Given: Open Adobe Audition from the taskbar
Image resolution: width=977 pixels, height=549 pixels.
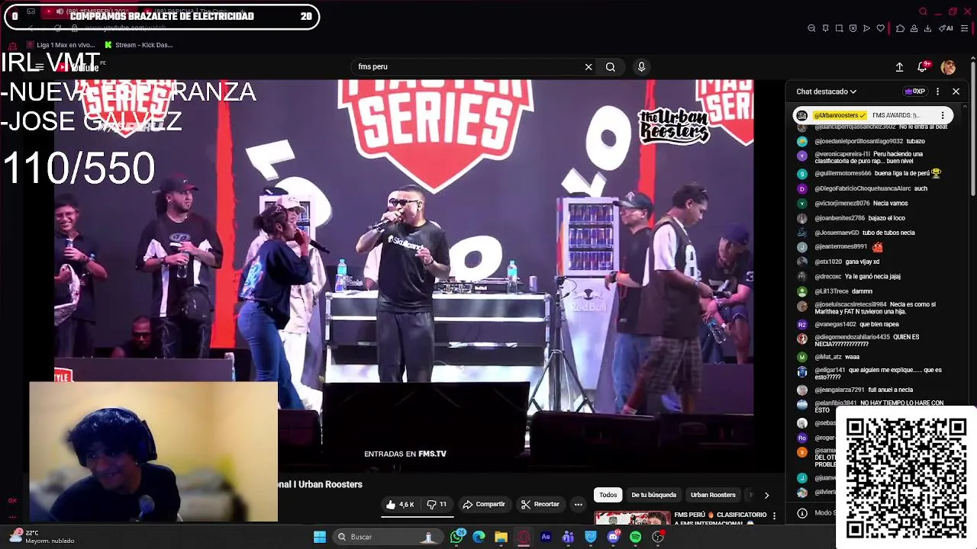Looking at the screenshot, I should coord(546,537).
